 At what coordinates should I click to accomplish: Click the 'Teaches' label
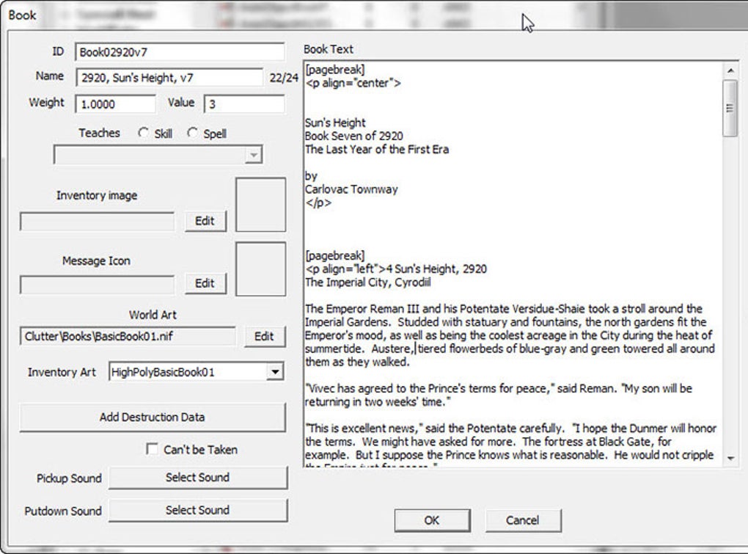click(x=99, y=133)
